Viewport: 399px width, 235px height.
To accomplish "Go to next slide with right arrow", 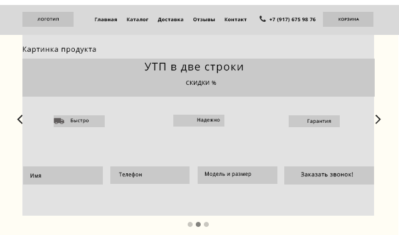I will [378, 119].
